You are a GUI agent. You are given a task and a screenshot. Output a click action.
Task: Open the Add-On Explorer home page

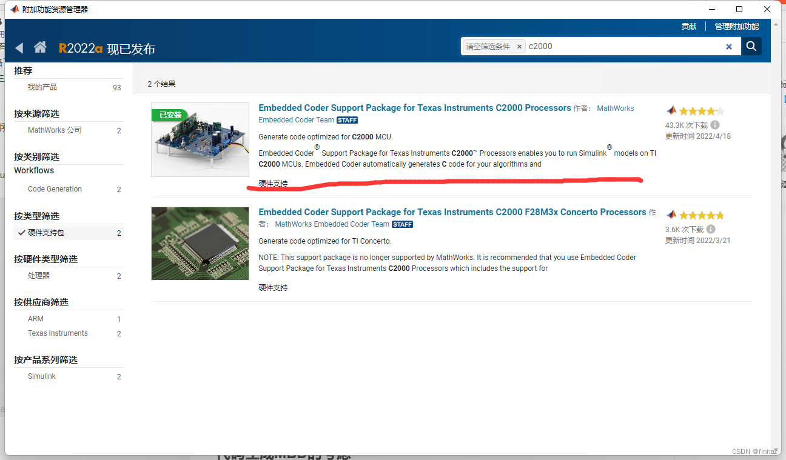(41, 47)
